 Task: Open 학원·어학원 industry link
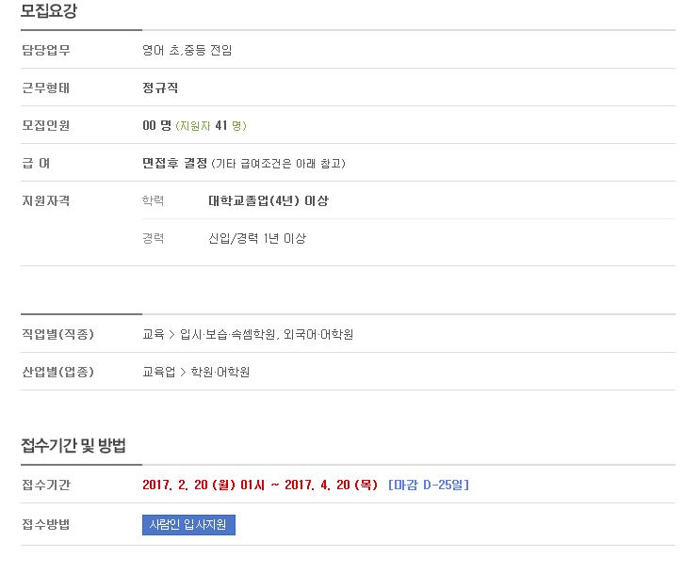[x=220, y=372]
